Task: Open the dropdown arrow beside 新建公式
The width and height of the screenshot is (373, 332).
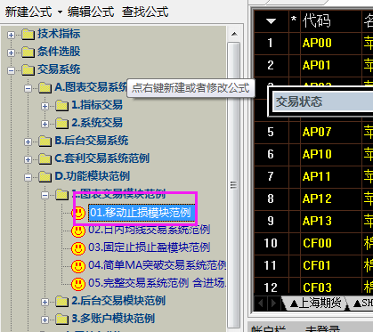Action: pyautogui.click(x=60, y=12)
